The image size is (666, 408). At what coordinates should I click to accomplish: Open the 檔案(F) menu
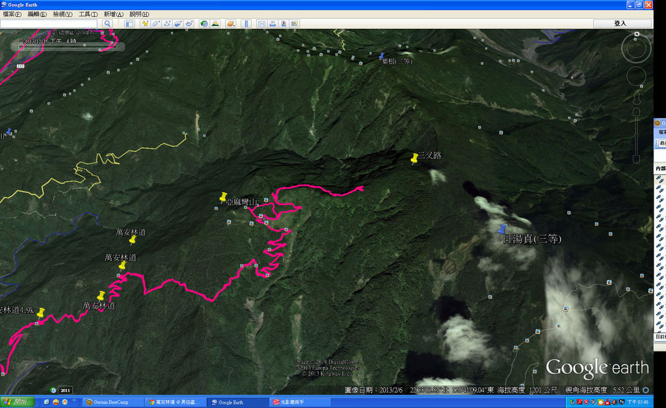(12, 14)
